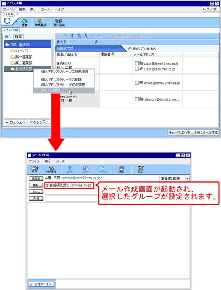Toggle the BCC toolbar icon
This screenshot has height=290, width=221.
[140, 169]
